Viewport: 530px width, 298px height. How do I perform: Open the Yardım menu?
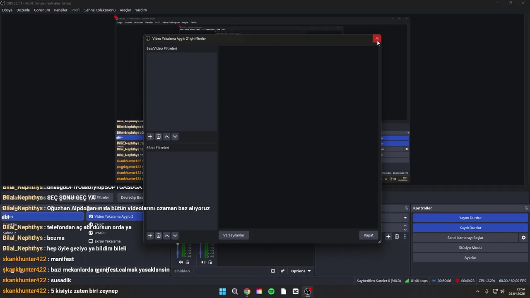point(141,10)
